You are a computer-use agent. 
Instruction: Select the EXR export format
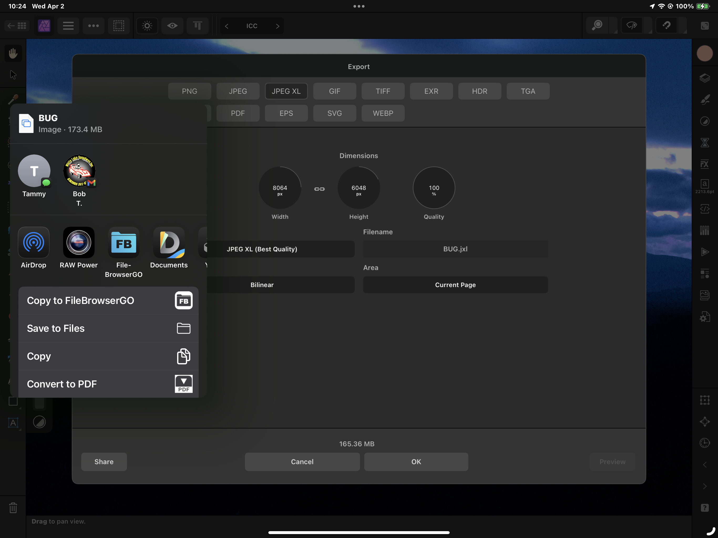tap(431, 91)
